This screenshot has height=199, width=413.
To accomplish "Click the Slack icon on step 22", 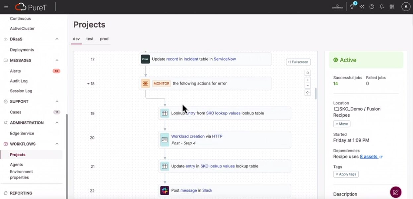I will coord(165,190).
